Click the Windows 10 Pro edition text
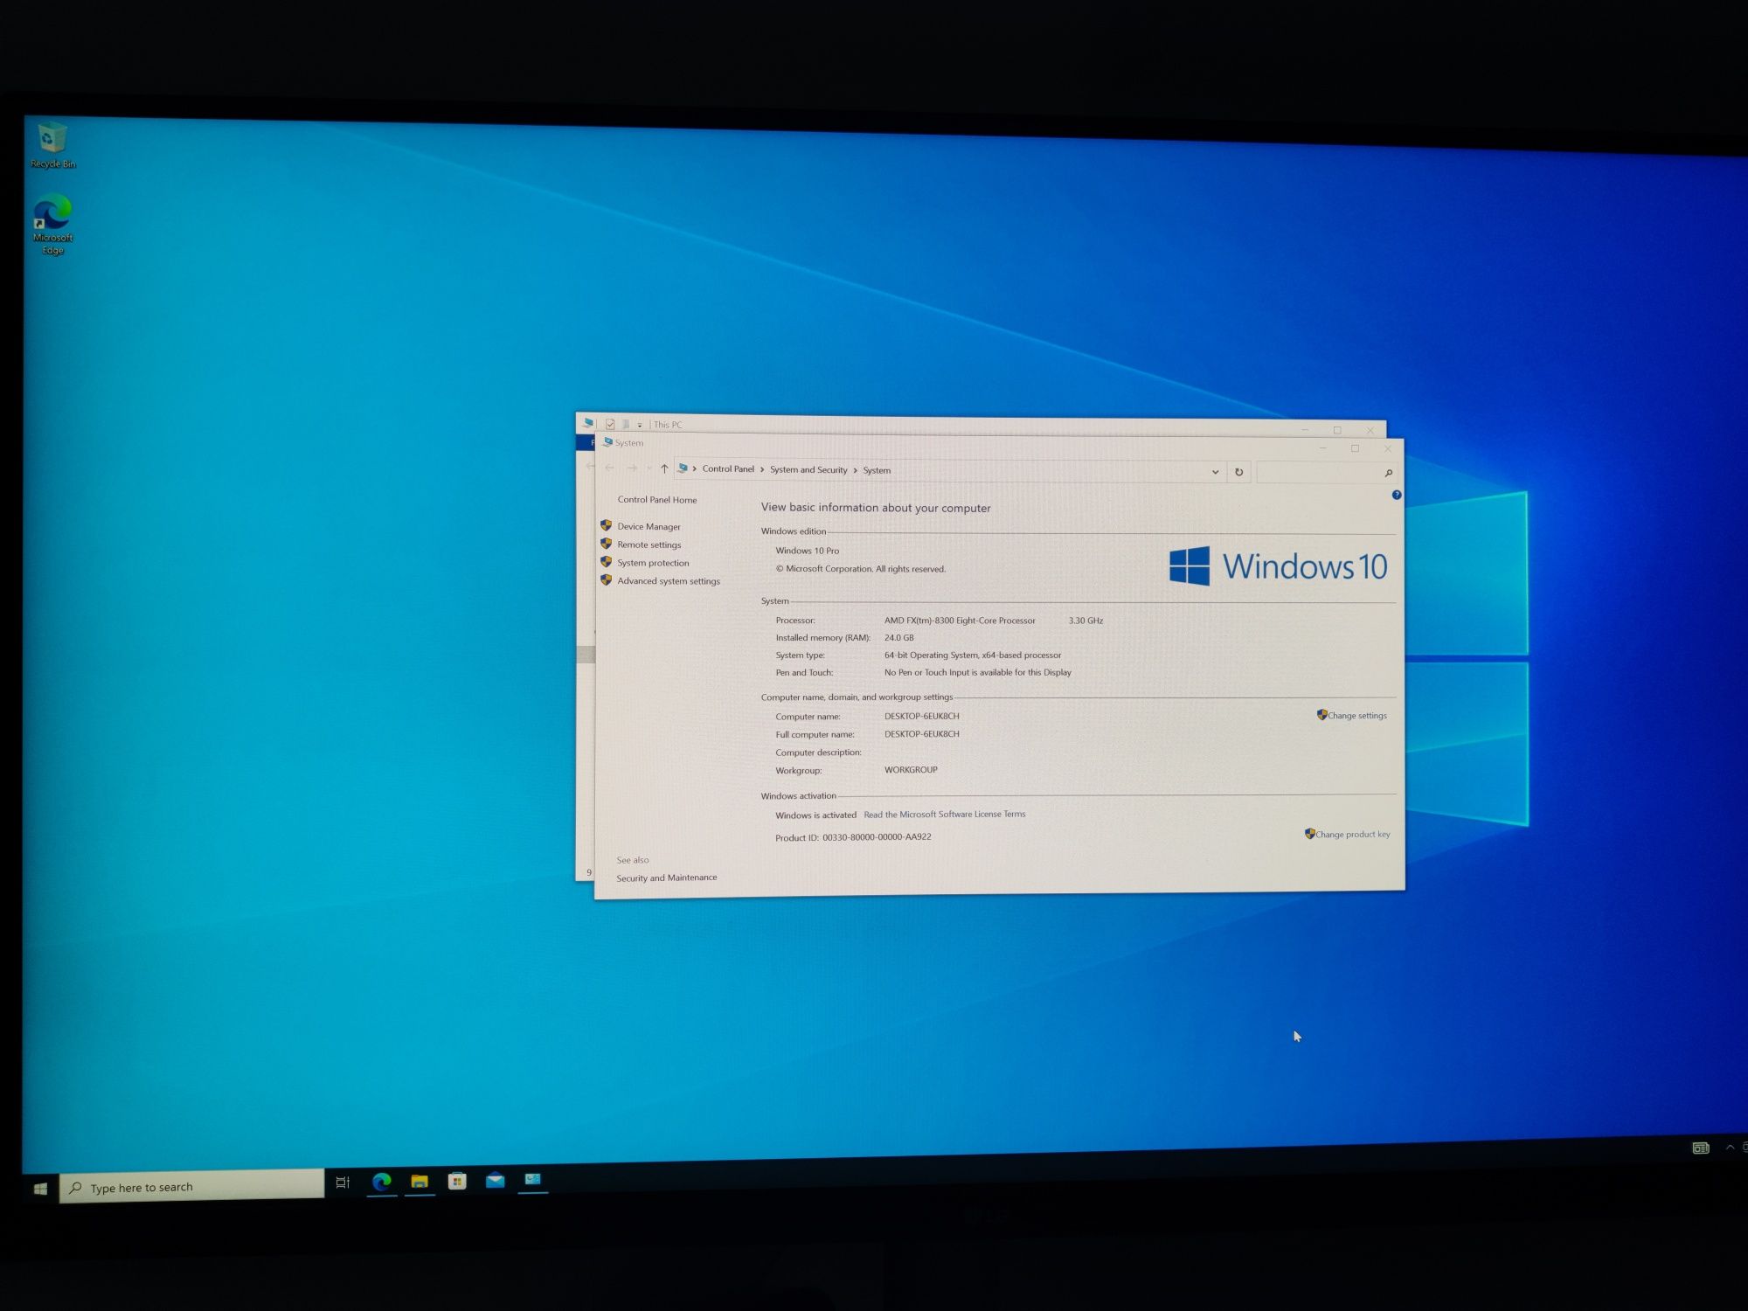1748x1311 pixels. click(x=807, y=551)
